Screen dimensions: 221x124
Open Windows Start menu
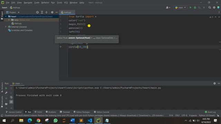pos(4,121)
